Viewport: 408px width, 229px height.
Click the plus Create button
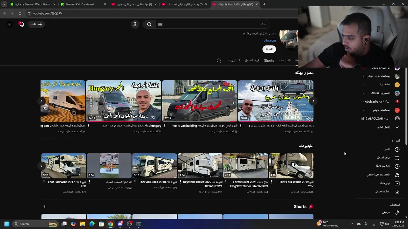(x=37, y=24)
